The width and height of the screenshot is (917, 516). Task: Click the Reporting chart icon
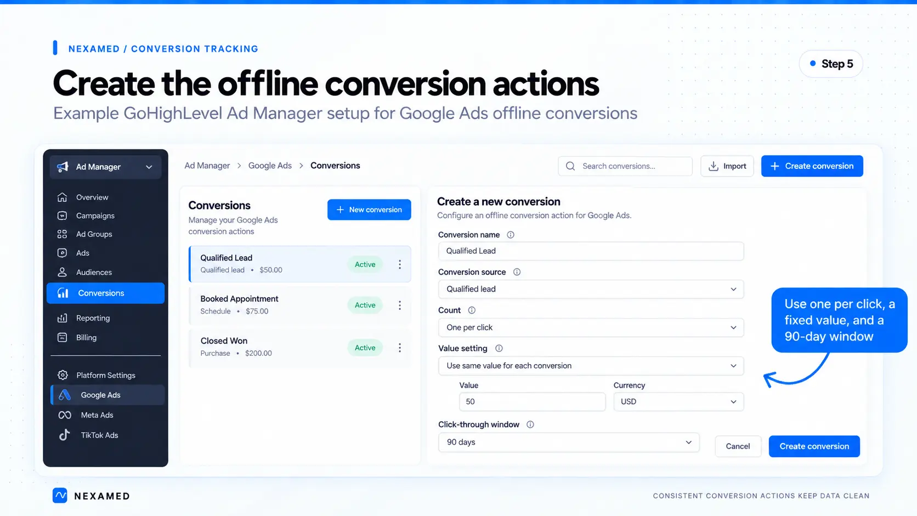(x=63, y=318)
